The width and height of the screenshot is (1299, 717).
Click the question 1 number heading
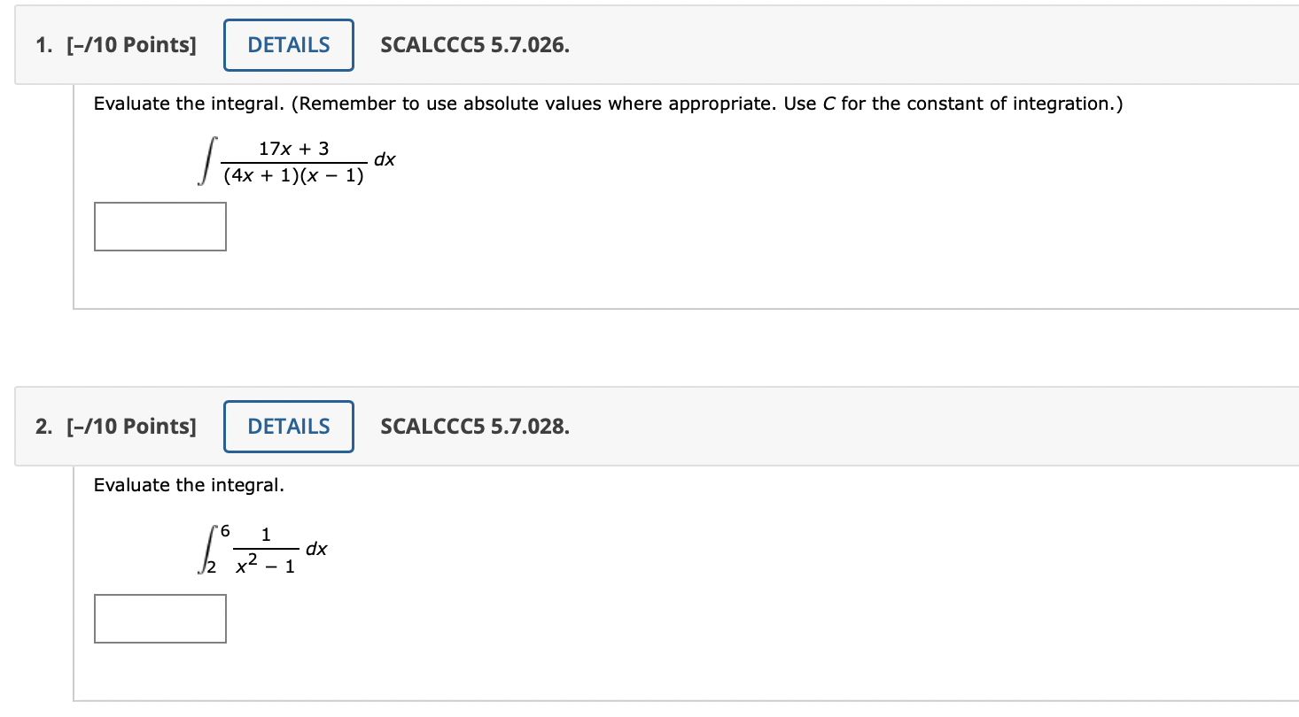coord(40,44)
